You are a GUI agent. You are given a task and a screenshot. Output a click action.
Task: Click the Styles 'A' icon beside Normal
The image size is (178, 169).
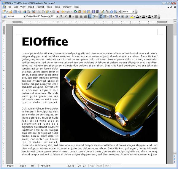click(x=5, y=16)
